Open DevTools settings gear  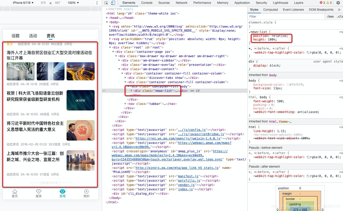[338, 3]
